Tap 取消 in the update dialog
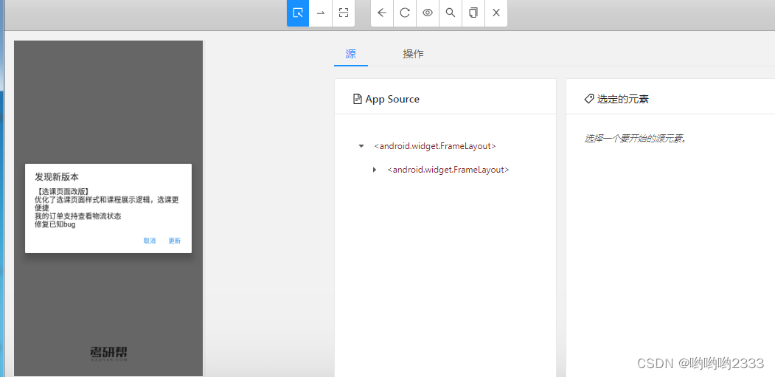 (x=150, y=241)
